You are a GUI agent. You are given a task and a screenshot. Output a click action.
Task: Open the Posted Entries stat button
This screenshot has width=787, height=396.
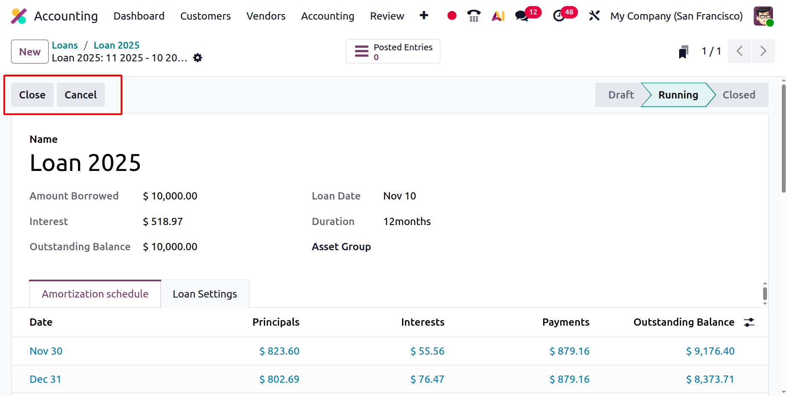pyautogui.click(x=393, y=52)
